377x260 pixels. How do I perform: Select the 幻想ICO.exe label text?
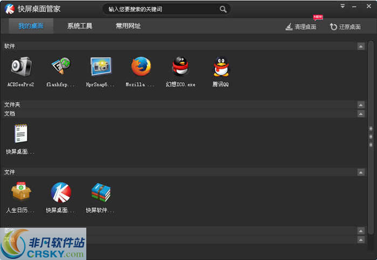pyautogui.click(x=180, y=85)
